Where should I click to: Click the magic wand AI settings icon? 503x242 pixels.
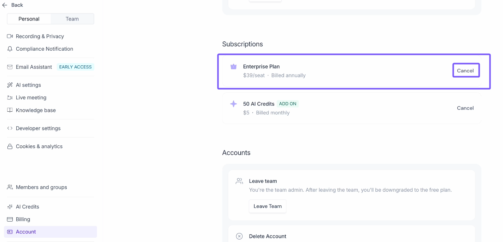(10, 85)
